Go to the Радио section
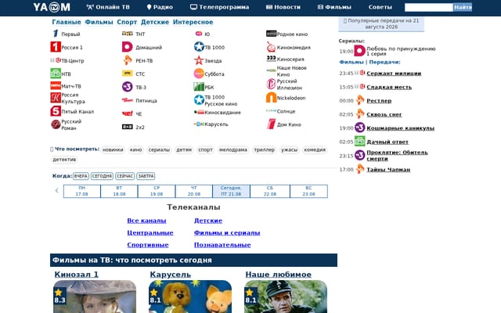This screenshot has width=501, height=313. (x=160, y=7)
